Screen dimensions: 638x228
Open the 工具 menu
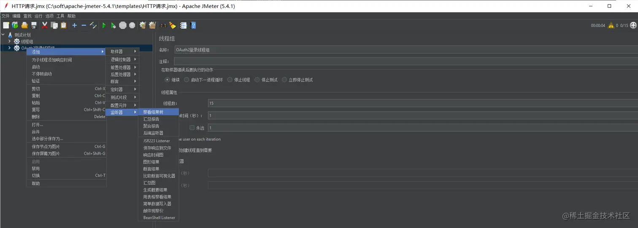60,16
